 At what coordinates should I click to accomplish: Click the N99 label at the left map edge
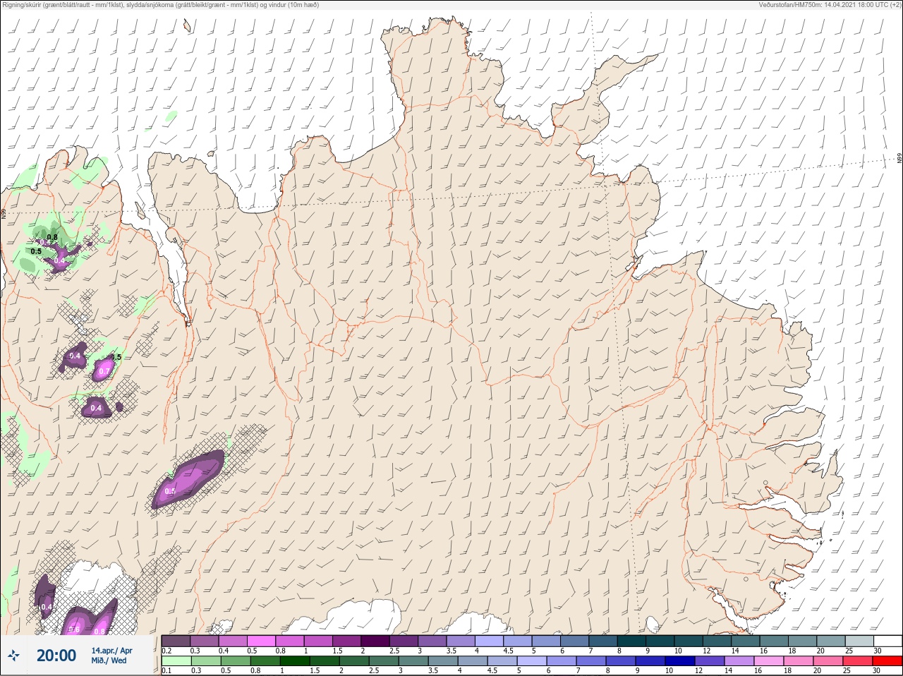[x=3, y=214]
